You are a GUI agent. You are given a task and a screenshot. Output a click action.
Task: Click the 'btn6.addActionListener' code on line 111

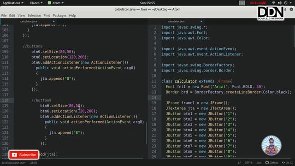80,62
